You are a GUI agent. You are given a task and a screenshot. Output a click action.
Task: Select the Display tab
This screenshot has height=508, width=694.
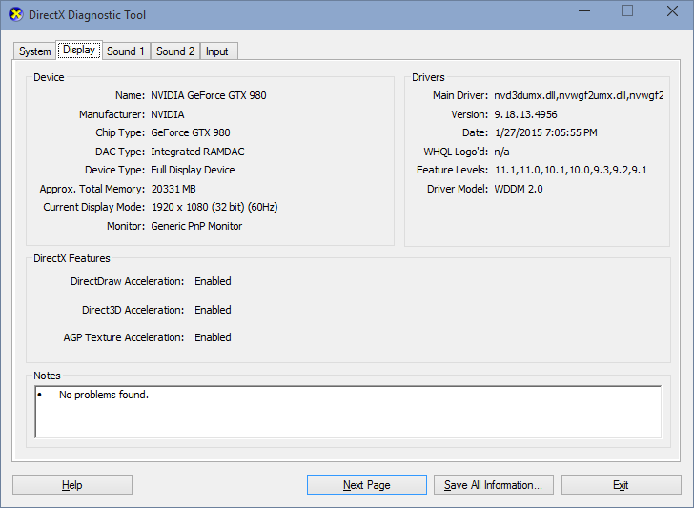[79, 50]
